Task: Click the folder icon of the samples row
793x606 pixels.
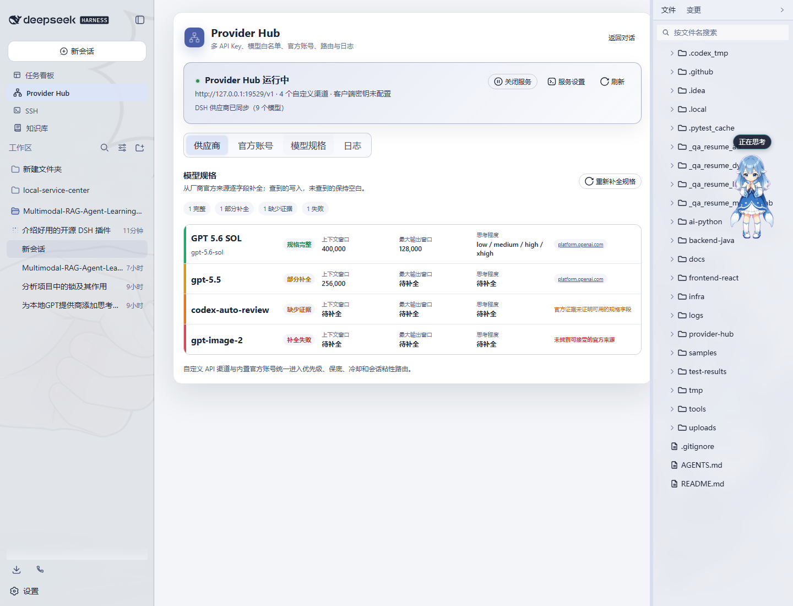Action: tap(682, 353)
